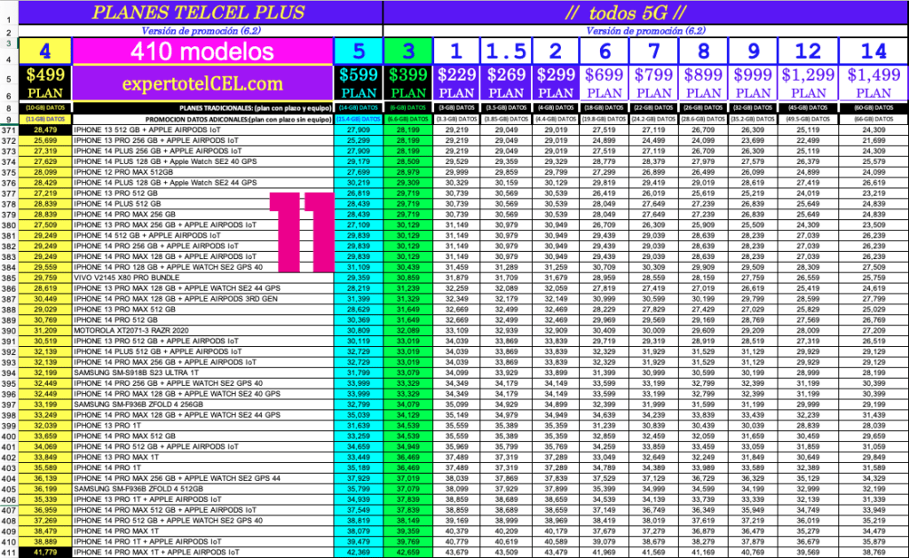Image resolution: width=909 pixels, height=558 pixels.
Task: Click the yellow 30,769 cell in row 389
Action: pyautogui.click(x=44, y=320)
